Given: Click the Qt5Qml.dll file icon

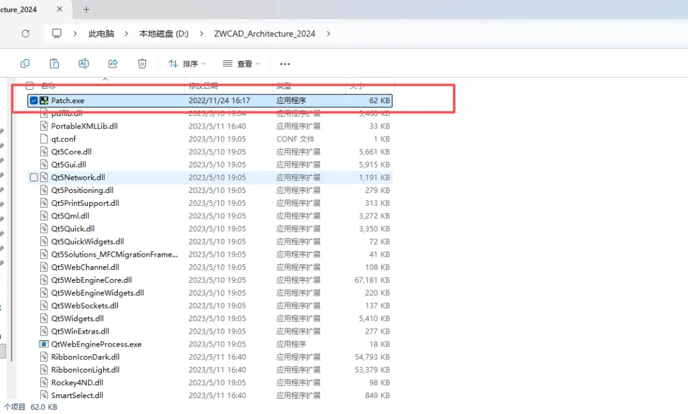Looking at the screenshot, I should [44, 216].
